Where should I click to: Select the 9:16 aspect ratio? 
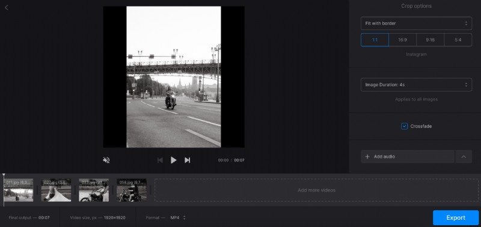point(430,40)
